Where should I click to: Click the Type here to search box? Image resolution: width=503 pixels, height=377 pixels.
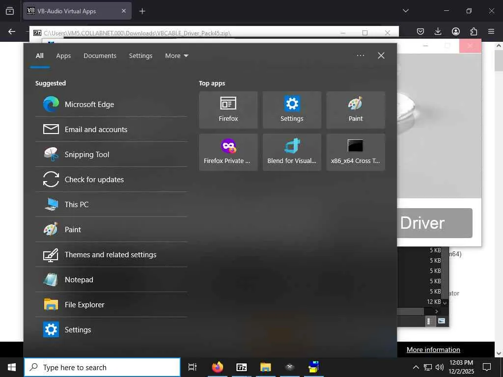coord(102,367)
